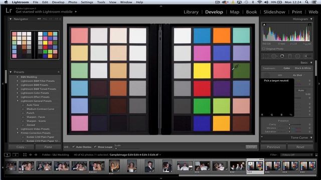Viewport: 321px width, 180px height.
Task: Open the Apple menu
Action: [x=6, y=2]
